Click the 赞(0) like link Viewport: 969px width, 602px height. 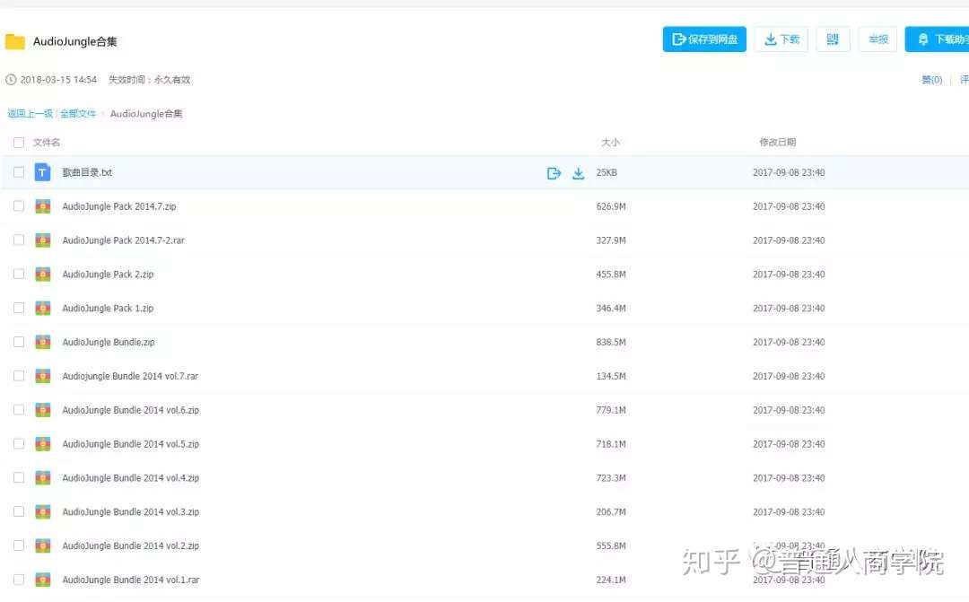[932, 80]
